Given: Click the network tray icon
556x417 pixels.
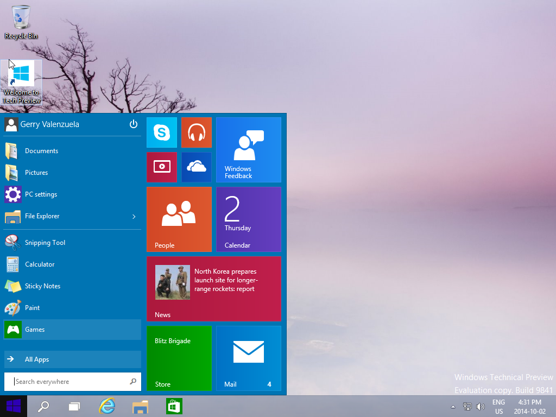Looking at the screenshot, I should click(x=467, y=406).
